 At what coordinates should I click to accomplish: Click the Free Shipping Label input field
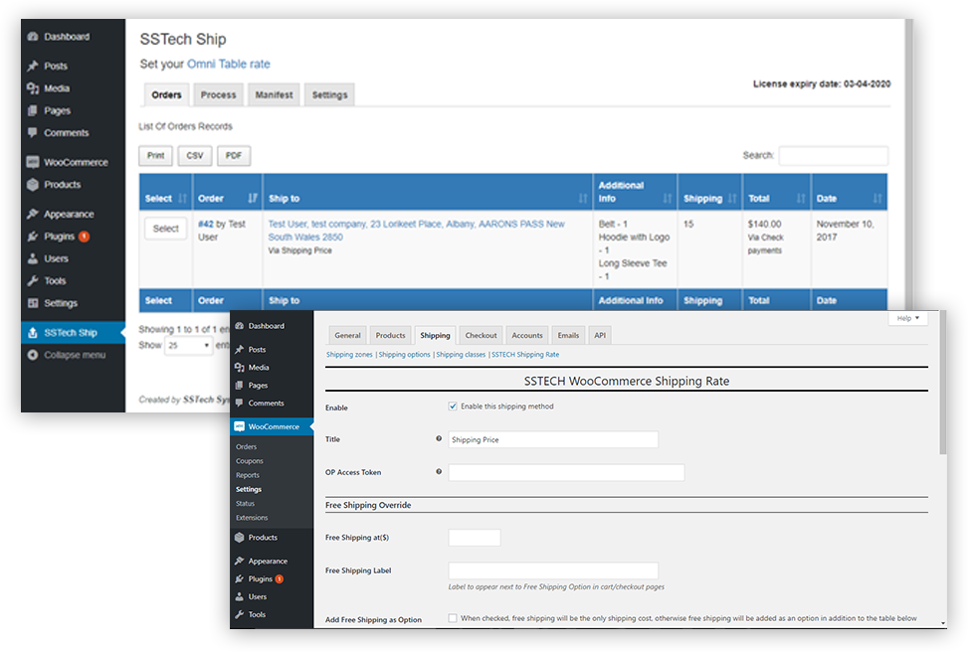tap(553, 570)
